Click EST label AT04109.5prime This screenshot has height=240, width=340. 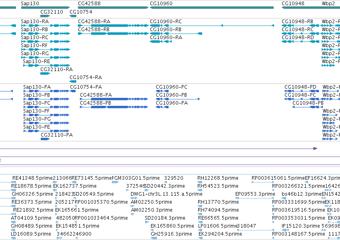point(31,218)
